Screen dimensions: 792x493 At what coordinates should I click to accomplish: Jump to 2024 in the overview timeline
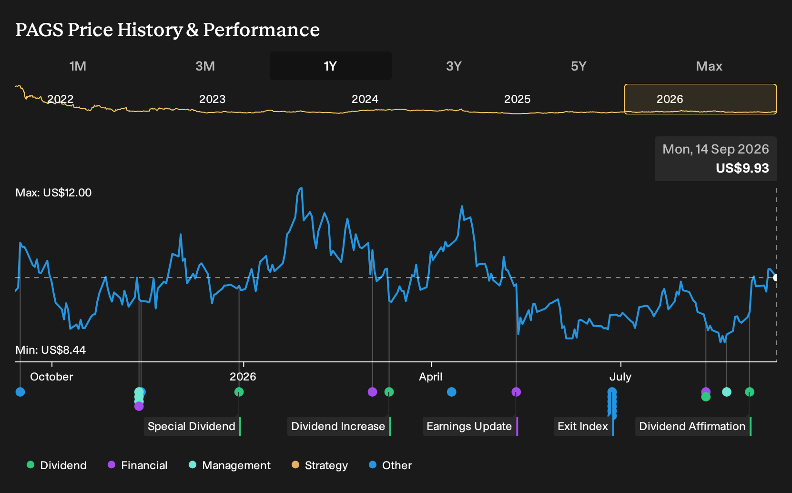point(365,99)
